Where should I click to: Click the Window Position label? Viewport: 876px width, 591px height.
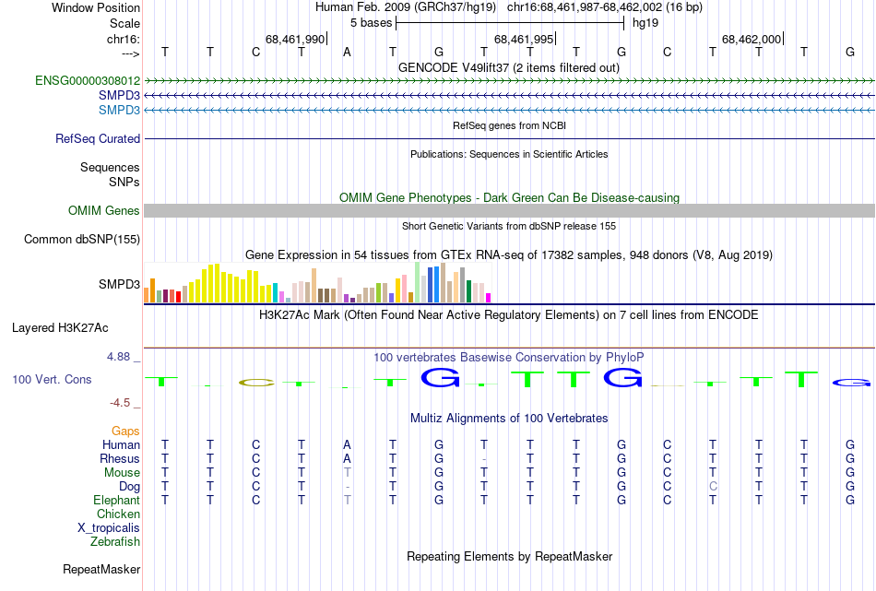click(96, 7)
